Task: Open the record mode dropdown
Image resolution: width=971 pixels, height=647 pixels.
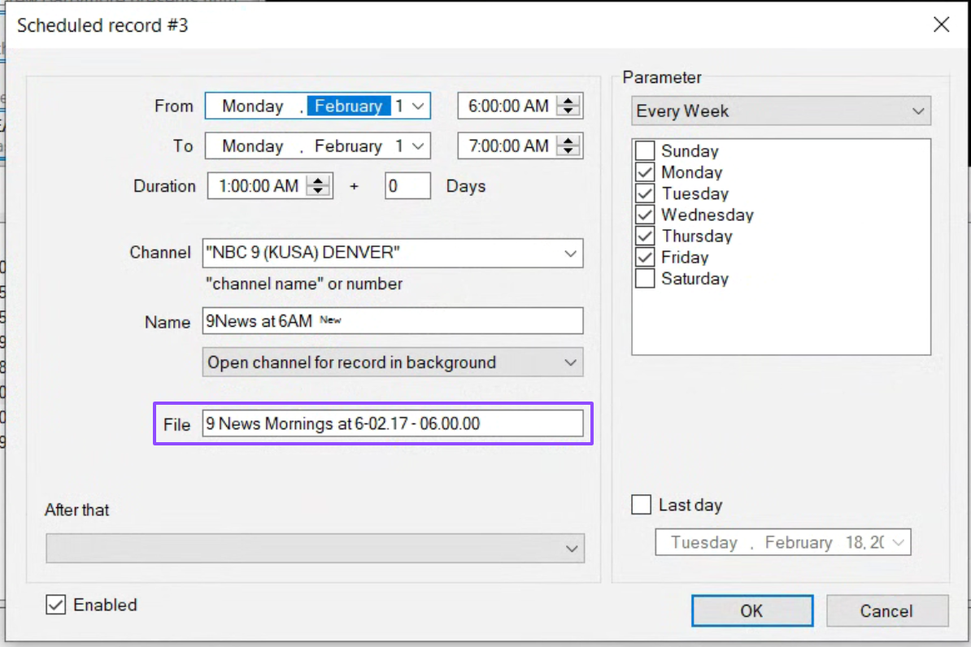Action: (570, 363)
